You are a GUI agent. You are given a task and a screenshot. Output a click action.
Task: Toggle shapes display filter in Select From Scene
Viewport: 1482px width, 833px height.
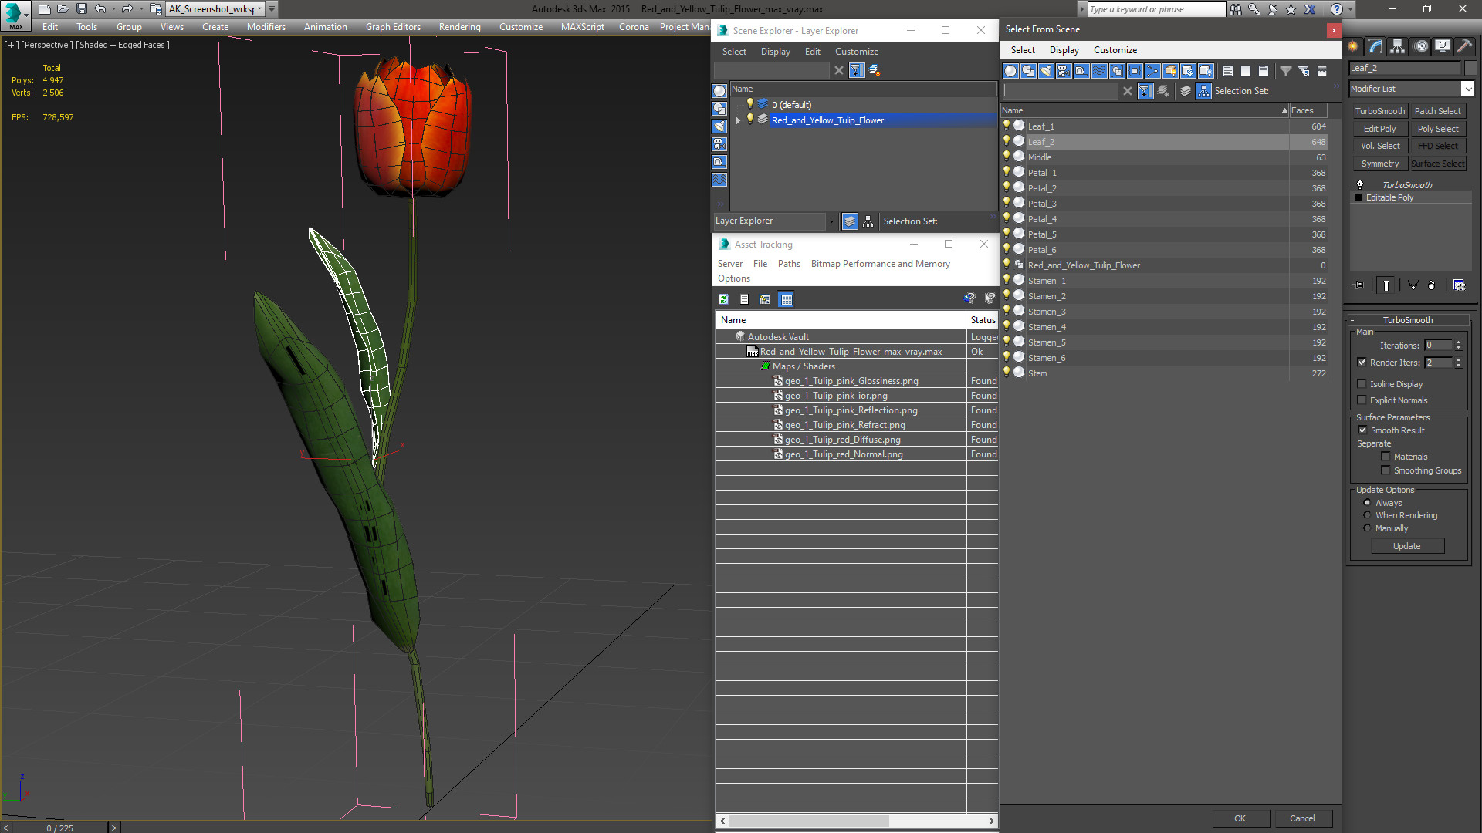1027,71
